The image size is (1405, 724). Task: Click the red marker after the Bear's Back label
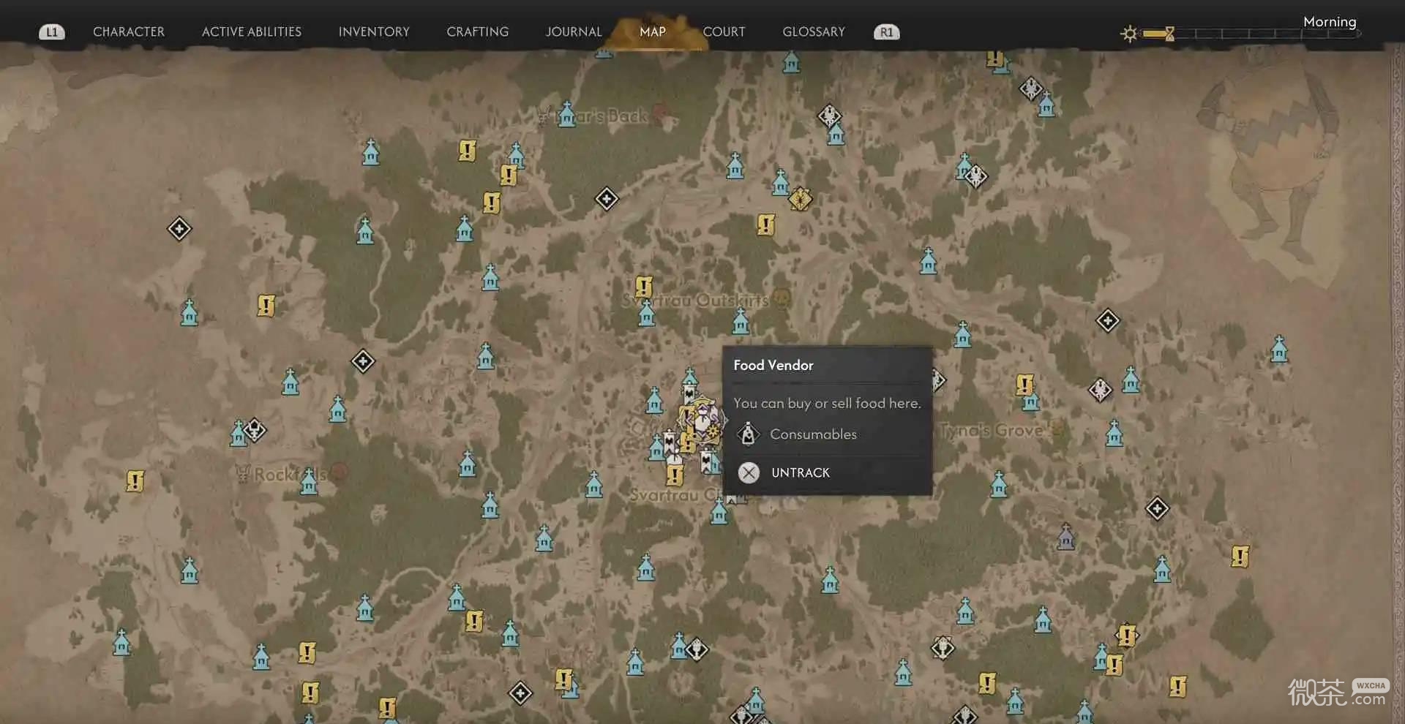pos(659,113)
